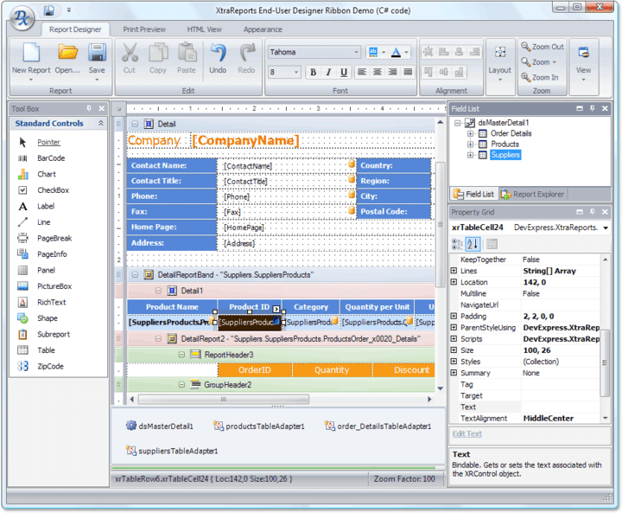
Task: Toggle Italic font formatting
Action: tap(328, 73)
